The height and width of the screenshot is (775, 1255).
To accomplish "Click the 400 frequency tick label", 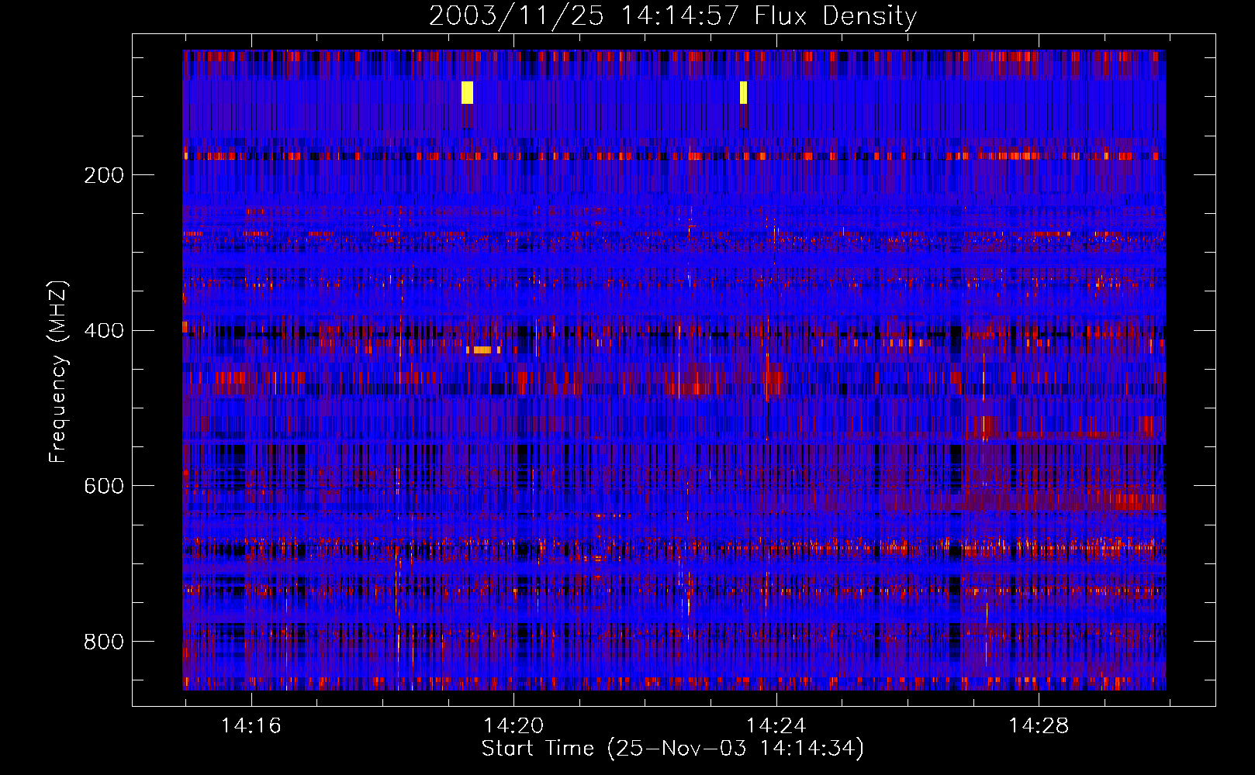I will coord(104,331).
